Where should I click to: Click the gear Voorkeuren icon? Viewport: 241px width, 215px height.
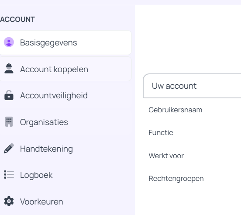click(9, 201)
